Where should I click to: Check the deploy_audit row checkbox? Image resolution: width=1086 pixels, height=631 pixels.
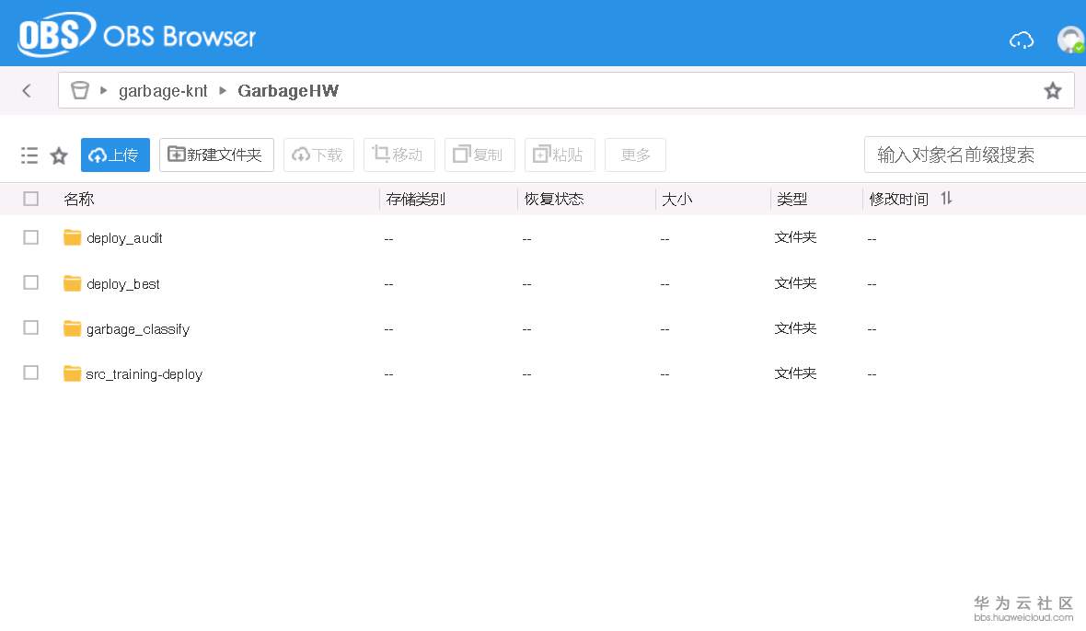[30, 237]
